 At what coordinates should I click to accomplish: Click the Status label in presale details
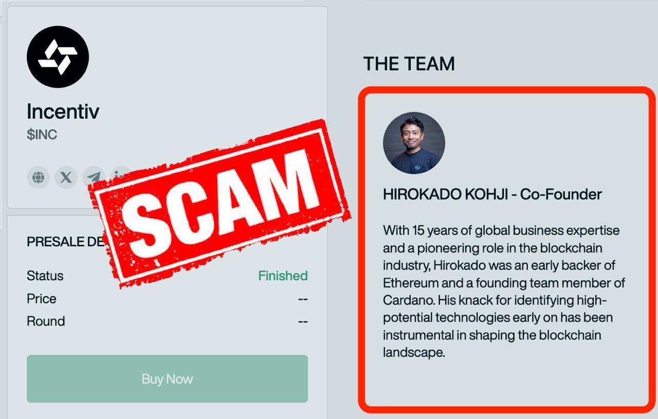coord(45,276)
